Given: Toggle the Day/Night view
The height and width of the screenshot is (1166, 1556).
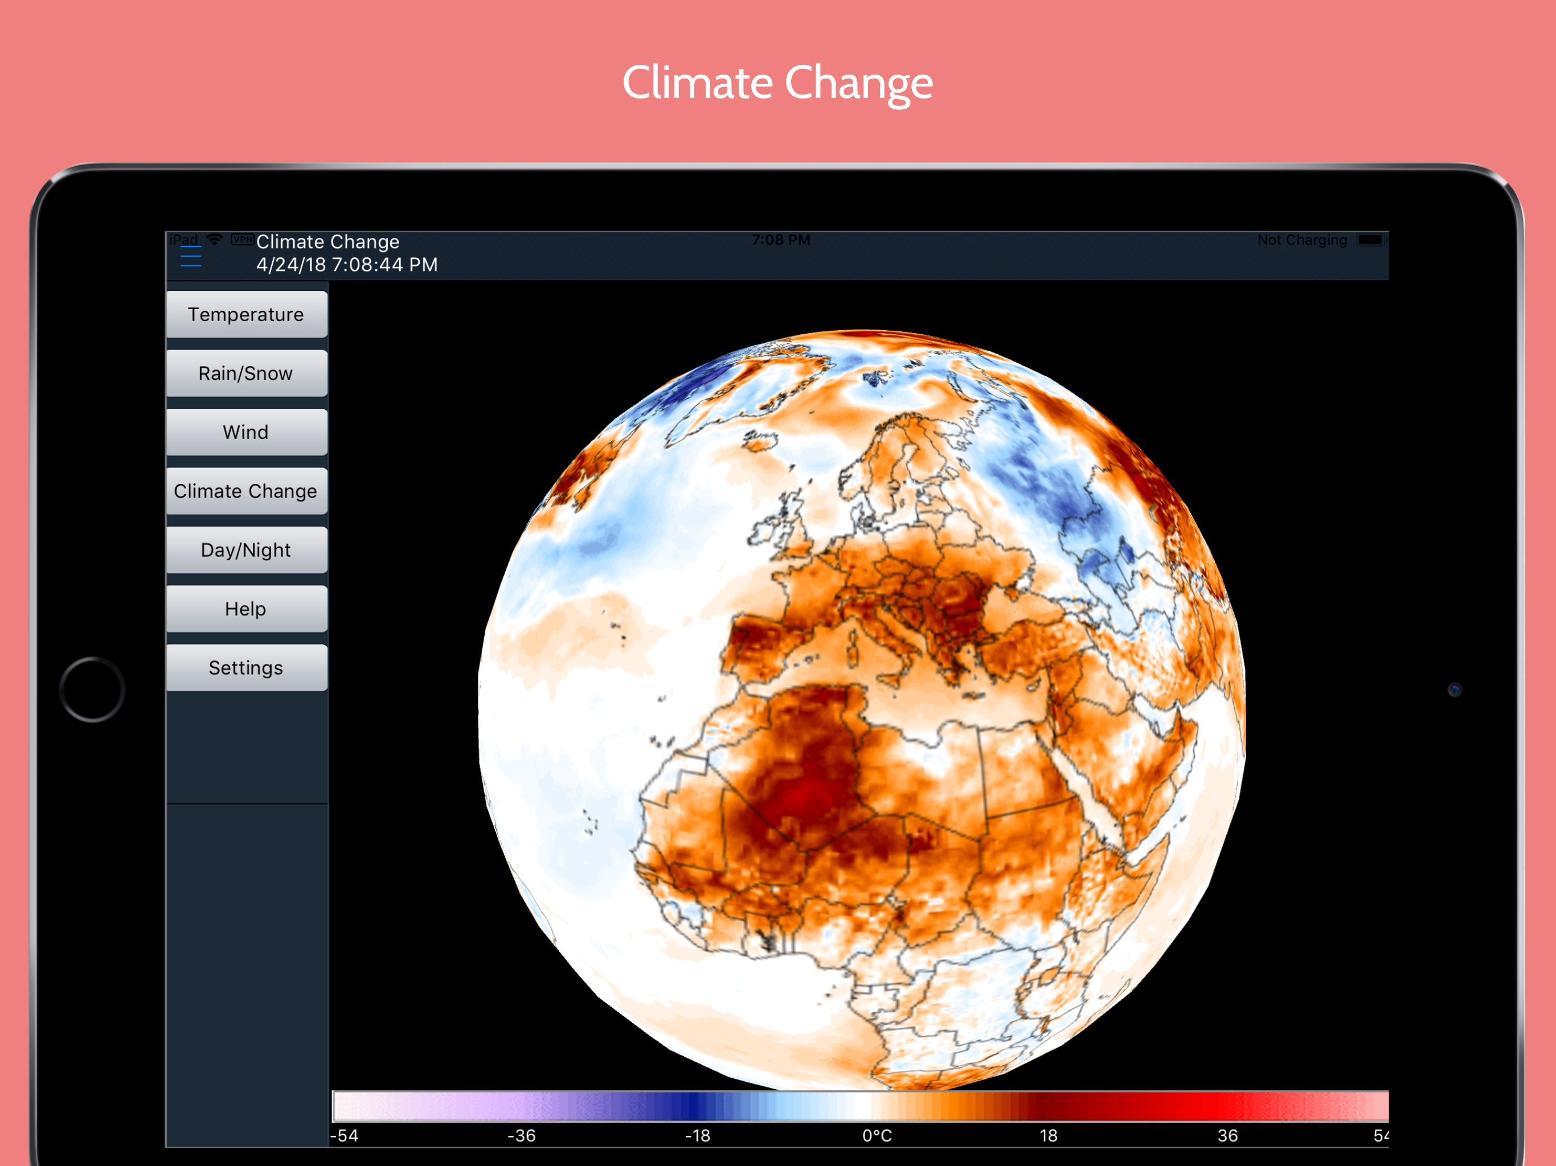Looking at the screenshot, I should pyautogui.click(x=245, y=550).
